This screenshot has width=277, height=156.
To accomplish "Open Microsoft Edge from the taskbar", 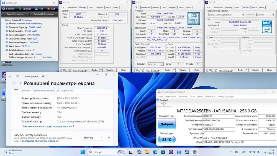I will pyautogui.click(x=155, y=152).
